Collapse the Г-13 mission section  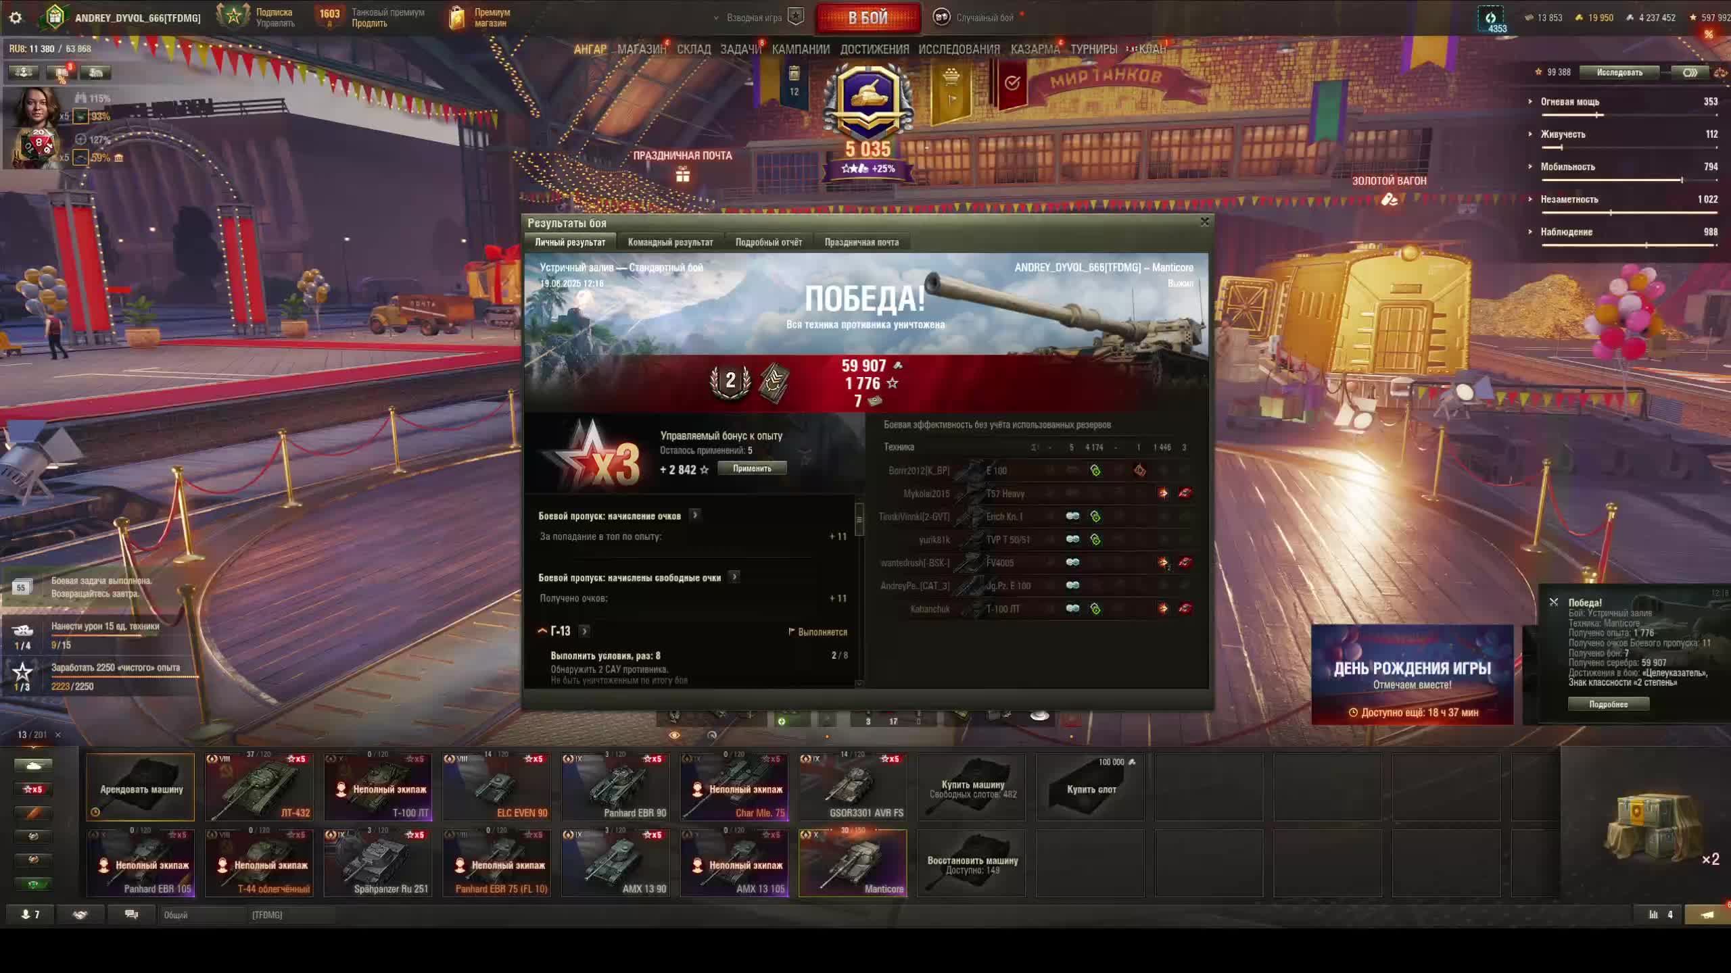coord(542,631)
